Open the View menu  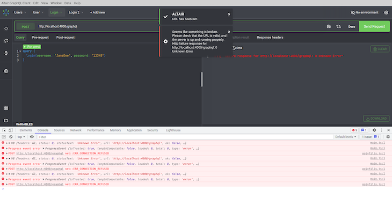pos(45,3)
